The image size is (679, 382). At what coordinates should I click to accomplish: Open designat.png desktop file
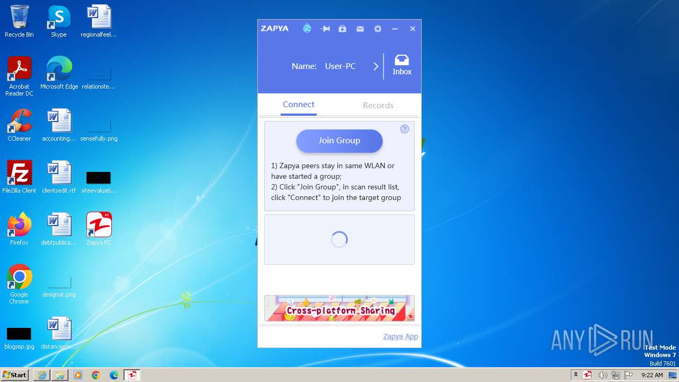pos(59,287)
